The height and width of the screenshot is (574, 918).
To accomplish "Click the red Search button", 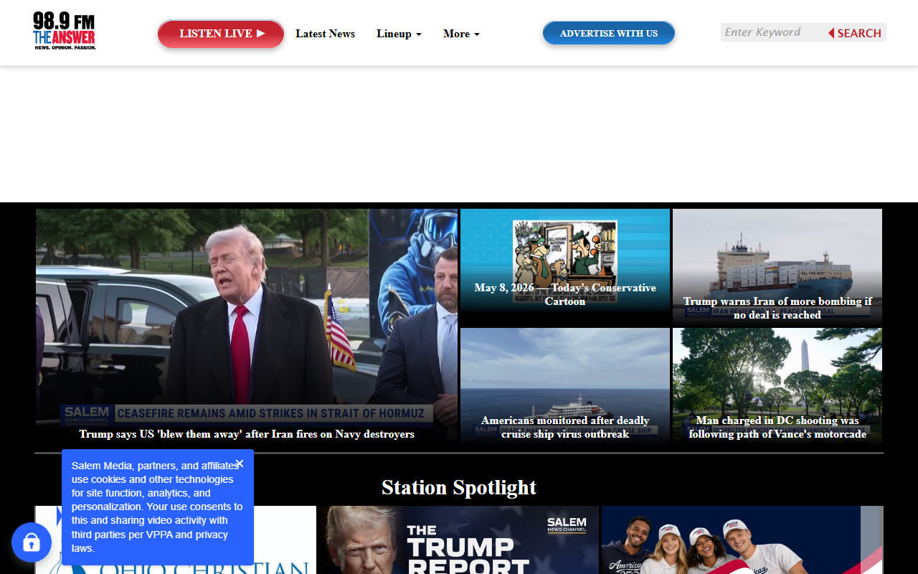I will tap(855, 33).
